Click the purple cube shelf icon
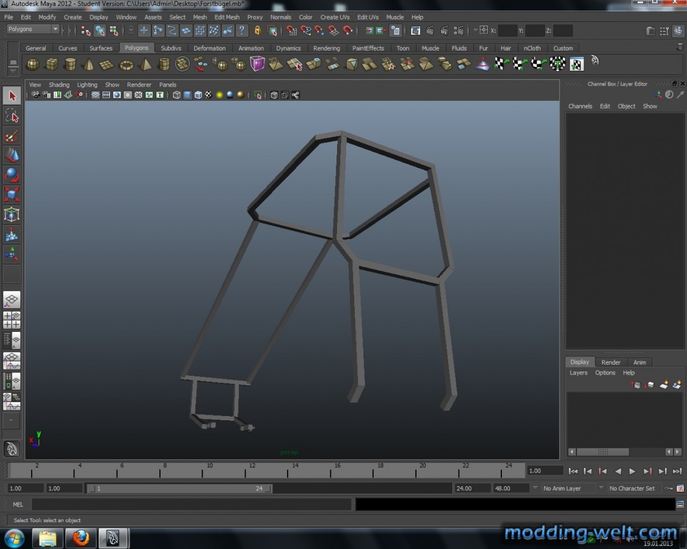 point(258,64)
